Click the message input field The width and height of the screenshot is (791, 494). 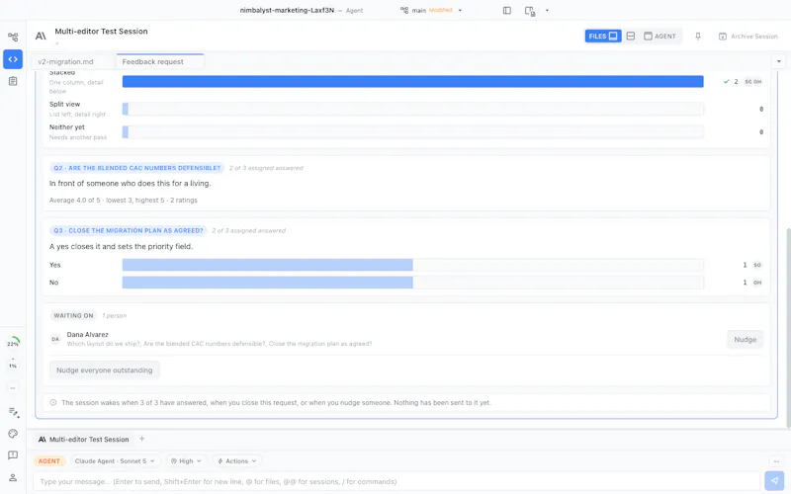[396, 481]
